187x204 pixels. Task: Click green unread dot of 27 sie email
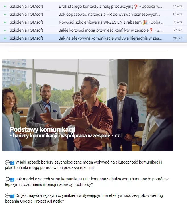[5, 30]
